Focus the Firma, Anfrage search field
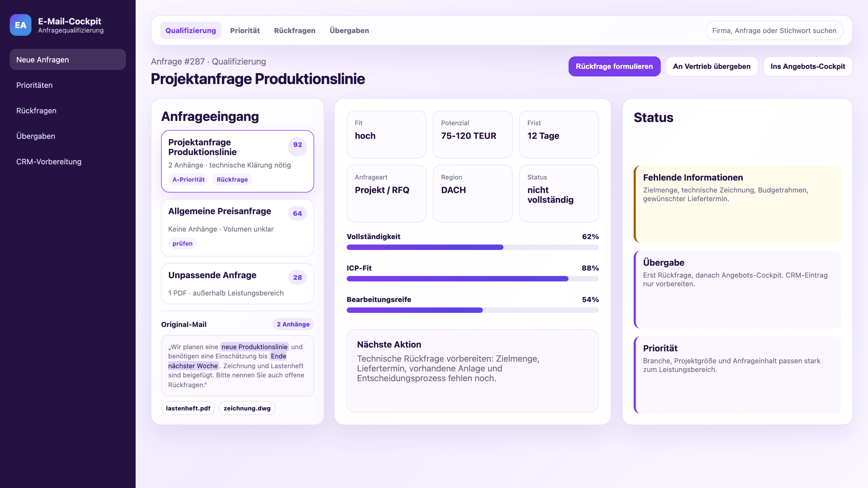This screenshot has height=488, width=868. (x=774, y=31)
